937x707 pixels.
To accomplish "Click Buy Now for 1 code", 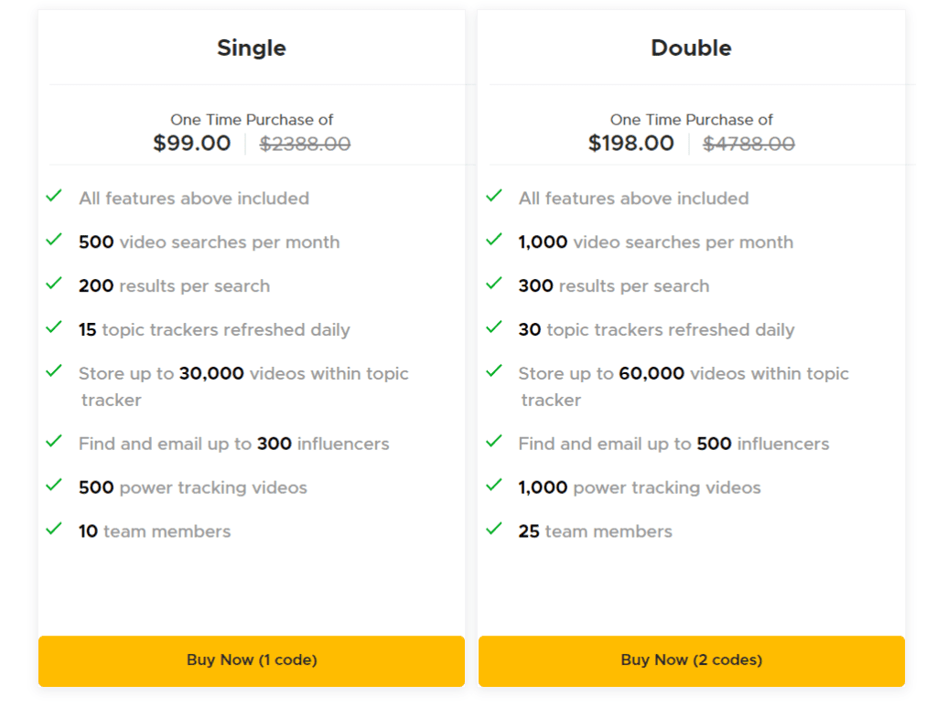I will click(251, 660).
